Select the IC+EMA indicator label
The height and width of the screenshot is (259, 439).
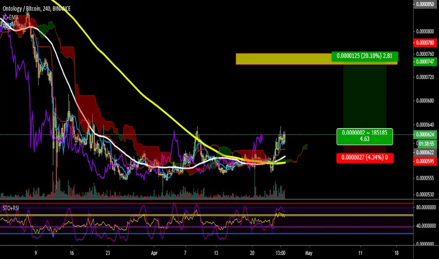(10, 17)
